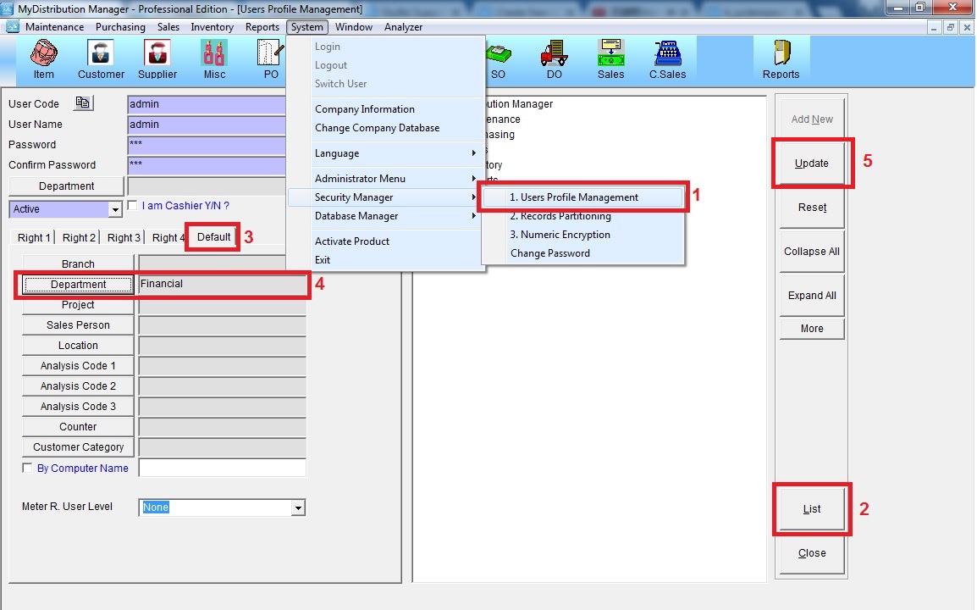Viewport: 977px width, 610px height.
Task: Open the Supplier toolbar icon
Action: coord(157,58)
